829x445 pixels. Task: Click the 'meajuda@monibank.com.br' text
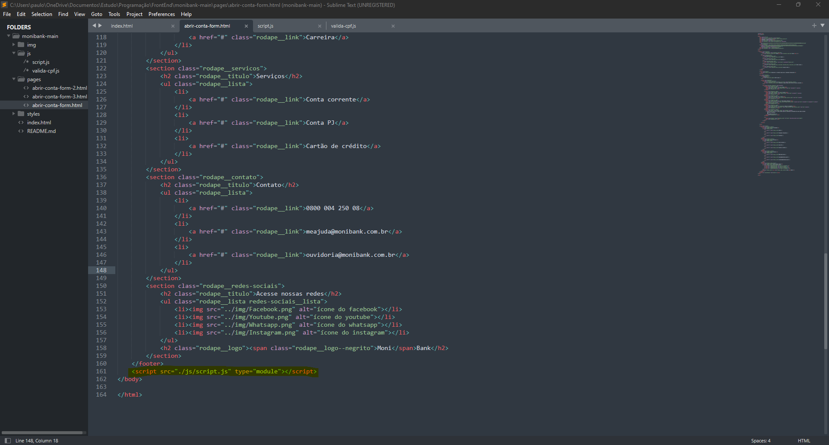tap(347, 231)
